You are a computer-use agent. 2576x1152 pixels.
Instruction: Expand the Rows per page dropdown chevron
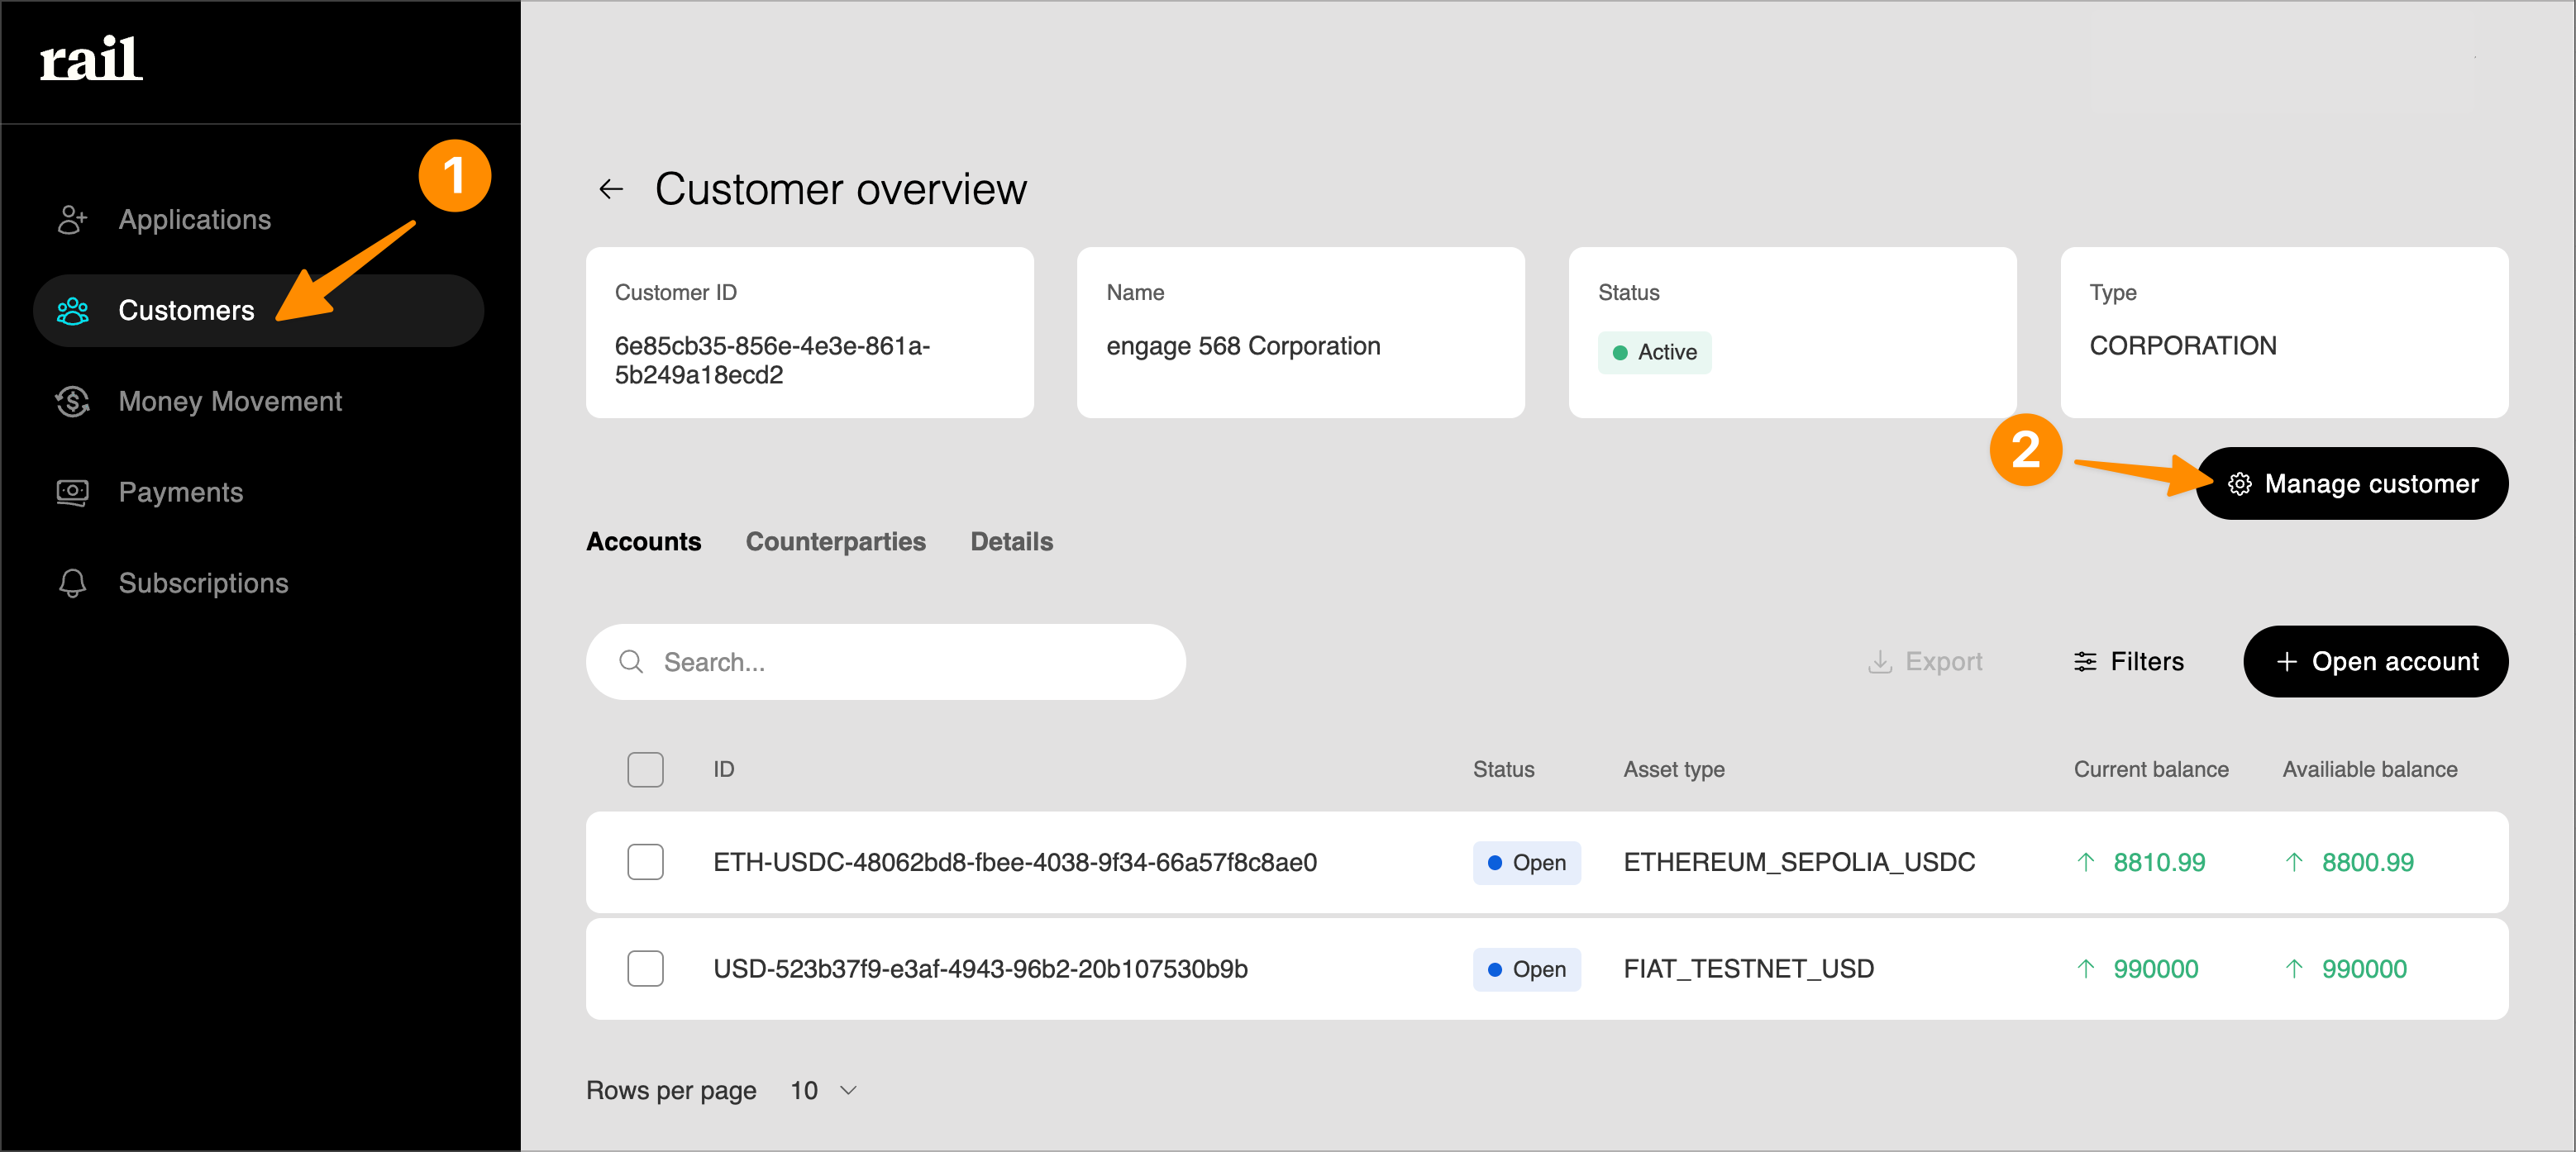pos(849,1090)
